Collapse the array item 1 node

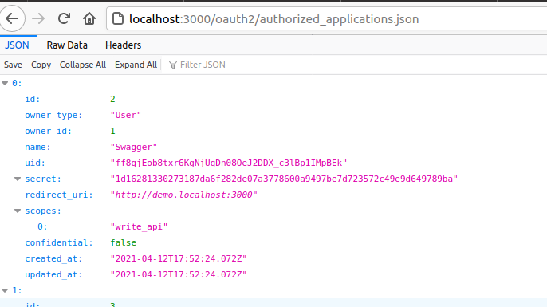tap(5, 290)
